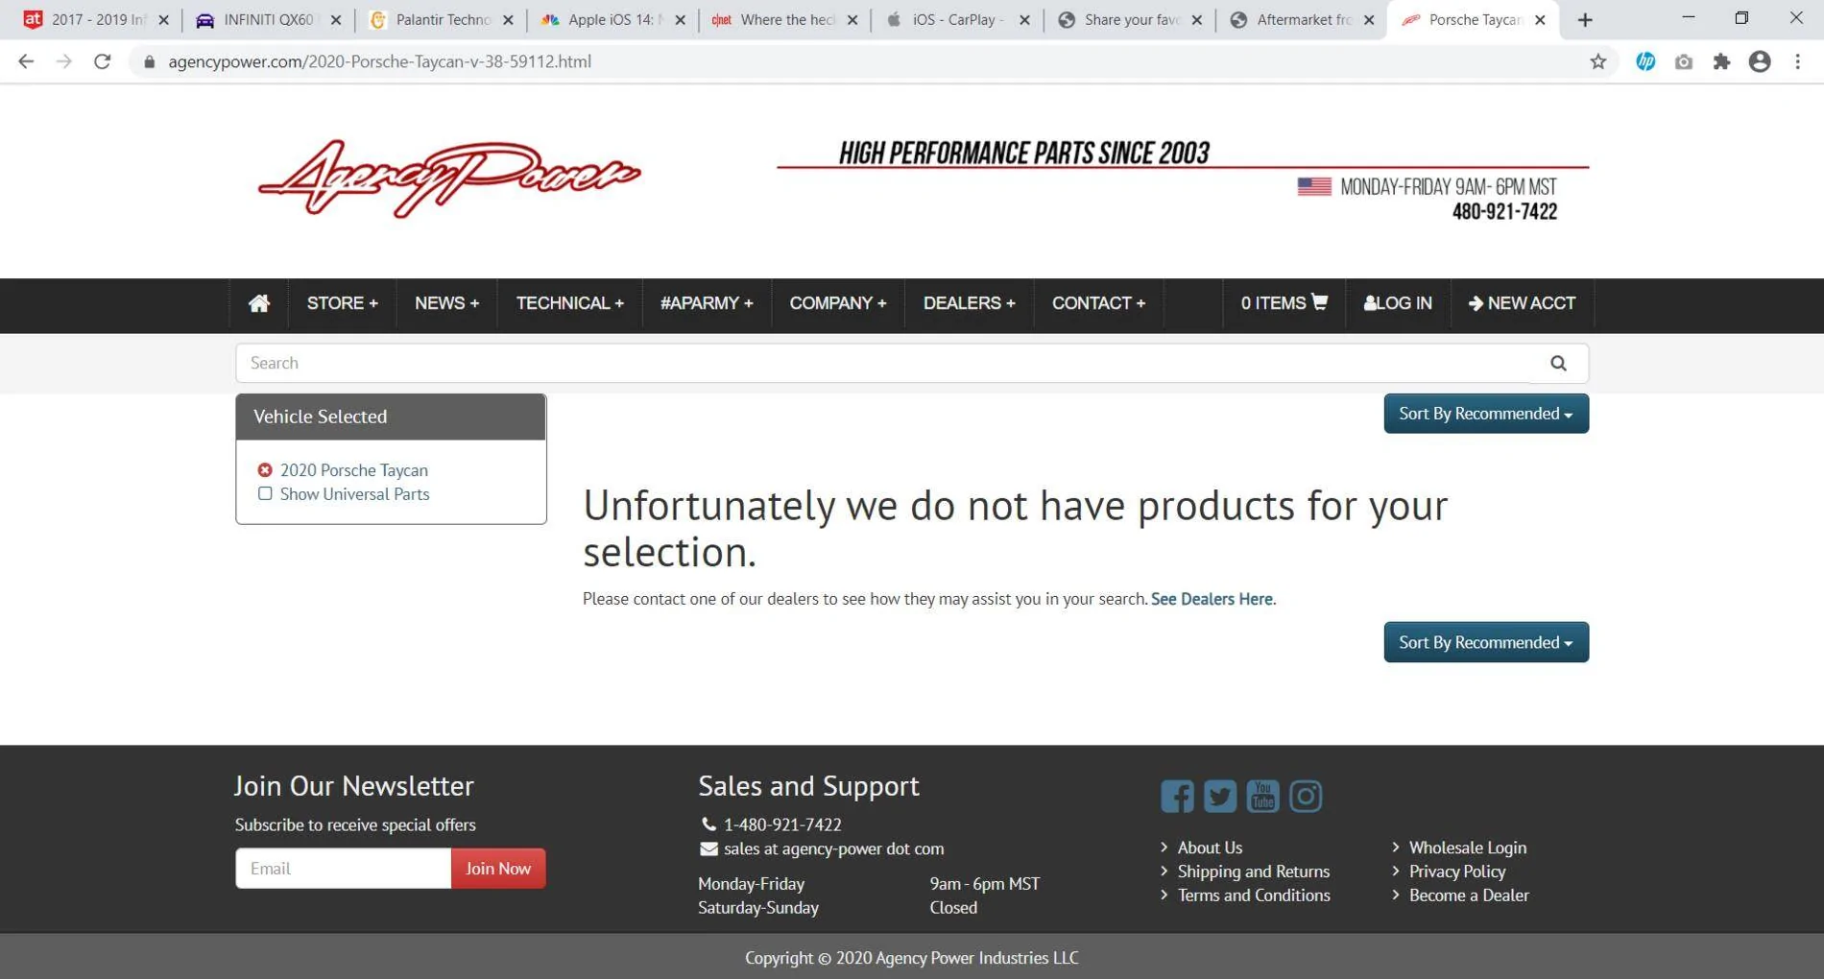
Task: Submit search with magnifier icon
Action: click(1558, 363)
